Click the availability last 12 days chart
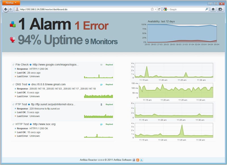 [x=182, y=33]
